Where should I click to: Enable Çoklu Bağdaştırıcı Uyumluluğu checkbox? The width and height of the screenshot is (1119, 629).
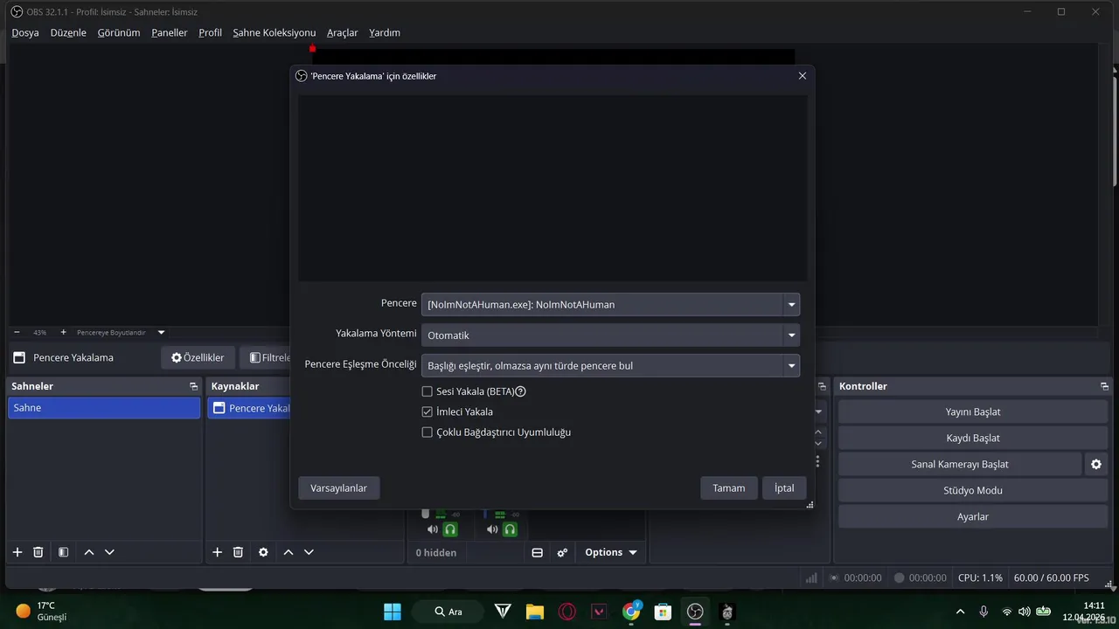pos(427,432)
